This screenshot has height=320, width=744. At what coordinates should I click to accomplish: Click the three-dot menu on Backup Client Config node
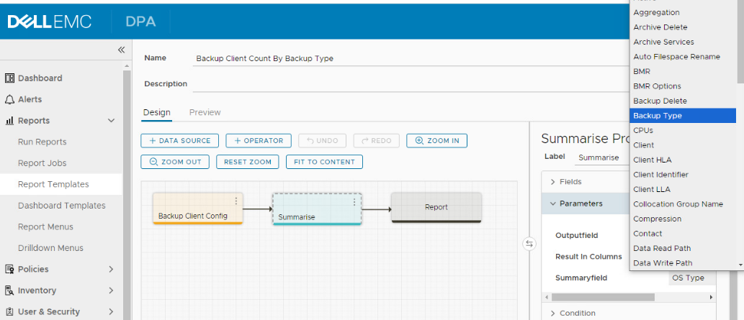point(236,201)
